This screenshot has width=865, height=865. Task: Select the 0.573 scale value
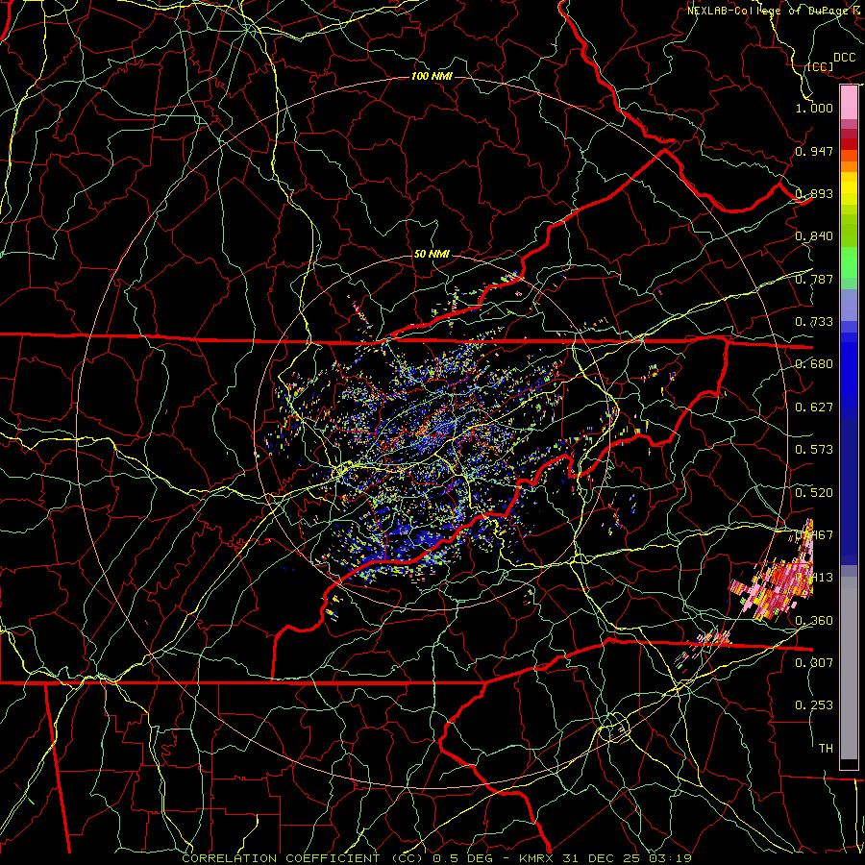coord(814,450)
